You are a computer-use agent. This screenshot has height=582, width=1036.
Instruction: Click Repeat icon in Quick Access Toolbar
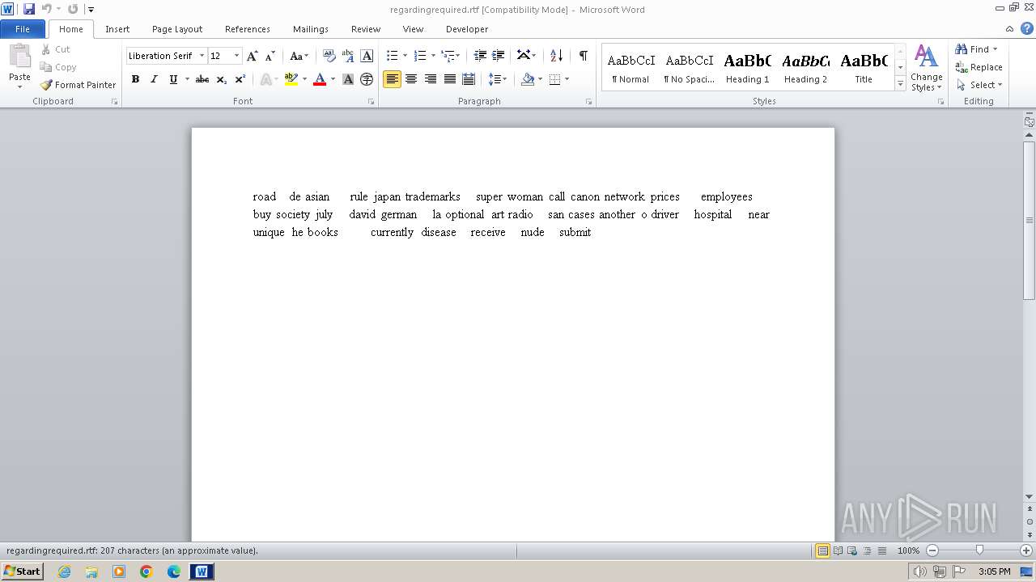click(73, 9)
